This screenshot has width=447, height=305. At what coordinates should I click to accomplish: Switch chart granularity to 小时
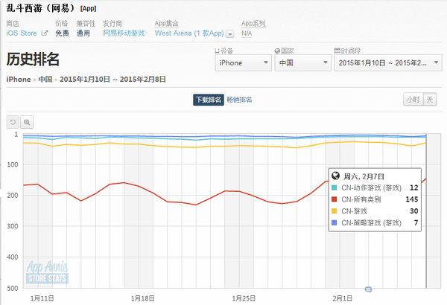[x=413, y=100]
